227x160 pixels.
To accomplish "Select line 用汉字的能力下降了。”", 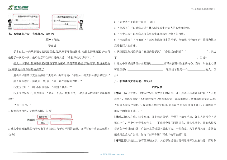I will tap(128, 111).
